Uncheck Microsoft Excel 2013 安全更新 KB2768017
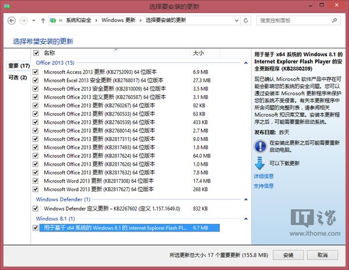349x270 pixels. click(x=35, y=80)
